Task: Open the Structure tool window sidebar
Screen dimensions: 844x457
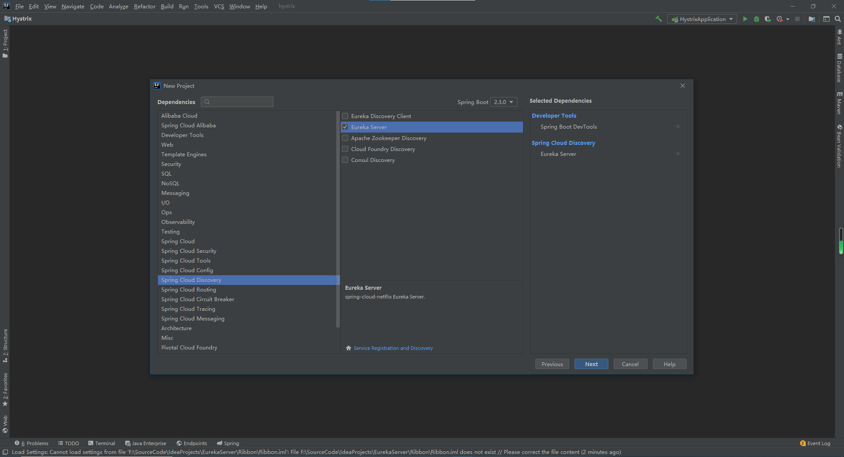Action: (5, 345)
